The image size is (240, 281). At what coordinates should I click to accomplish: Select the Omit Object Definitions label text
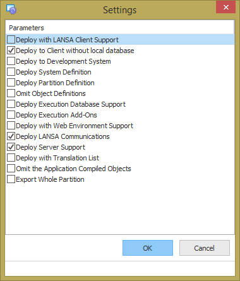point(51,93)
